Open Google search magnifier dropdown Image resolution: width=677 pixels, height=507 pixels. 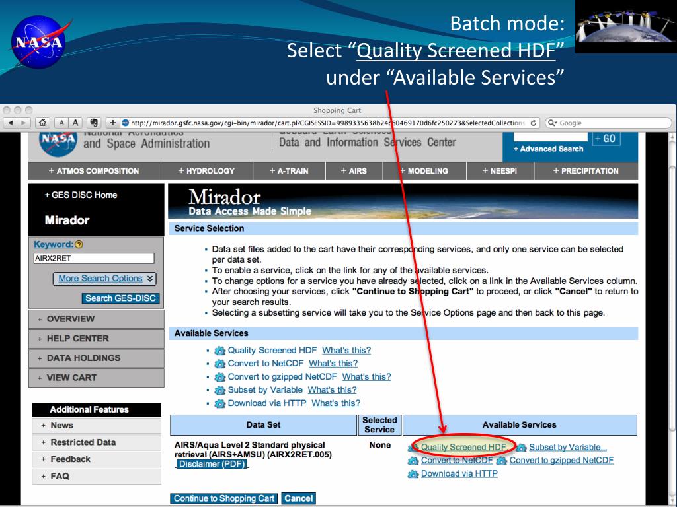click(552, 123)
